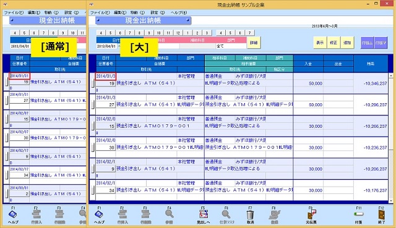This screenshot has width=396, height=228.
Task: Click the 出金 column header
Action: 338,64
